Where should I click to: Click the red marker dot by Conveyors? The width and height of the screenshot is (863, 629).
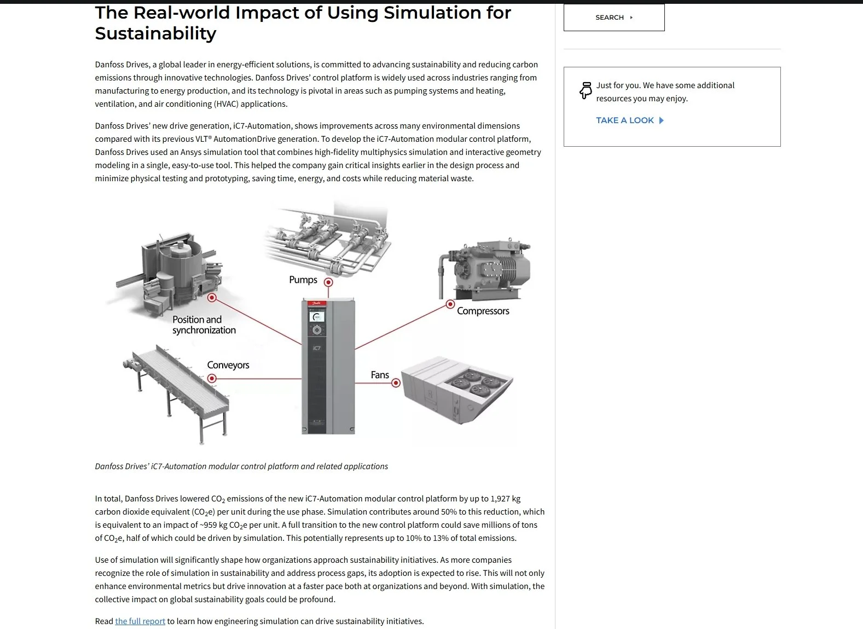(x=212, y=378)
